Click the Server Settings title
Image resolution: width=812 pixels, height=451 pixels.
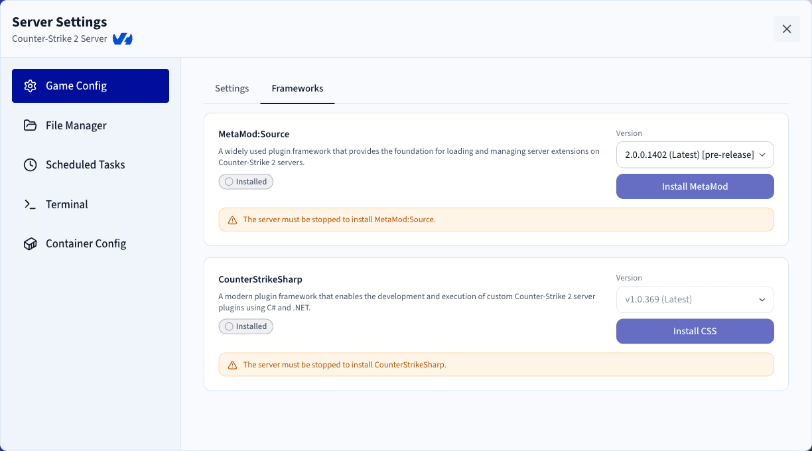pos(60,22)
